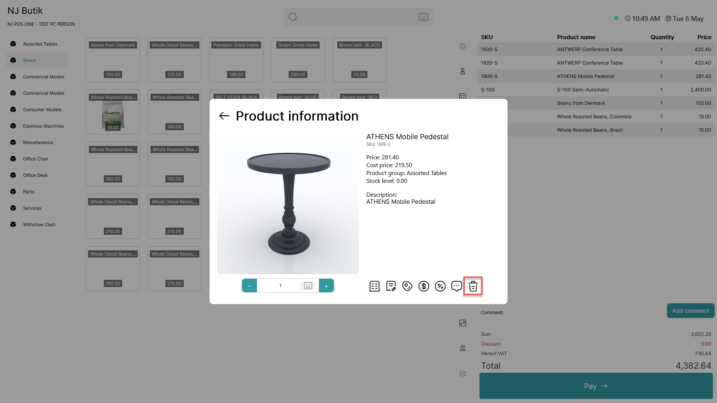Click the dollar price override icon

point(423,286)
